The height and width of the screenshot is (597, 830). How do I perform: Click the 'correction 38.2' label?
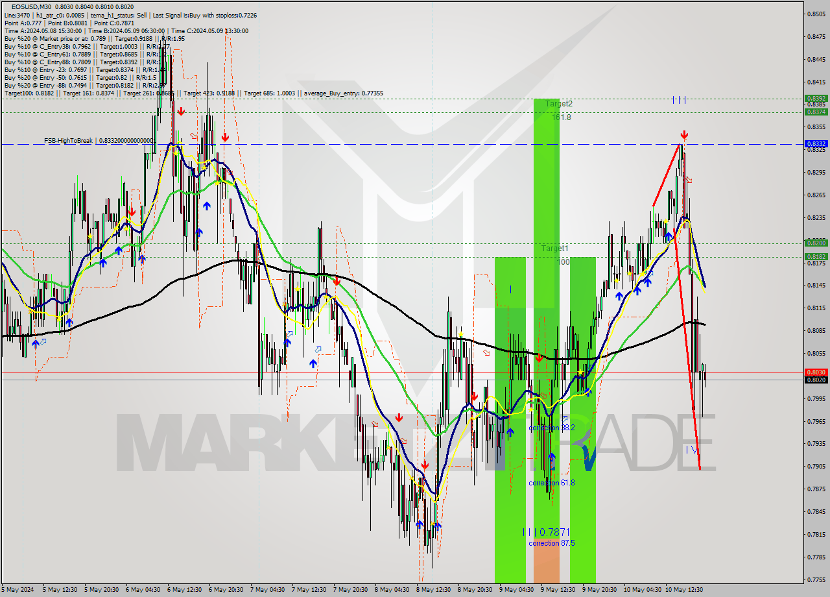[552, 428]
